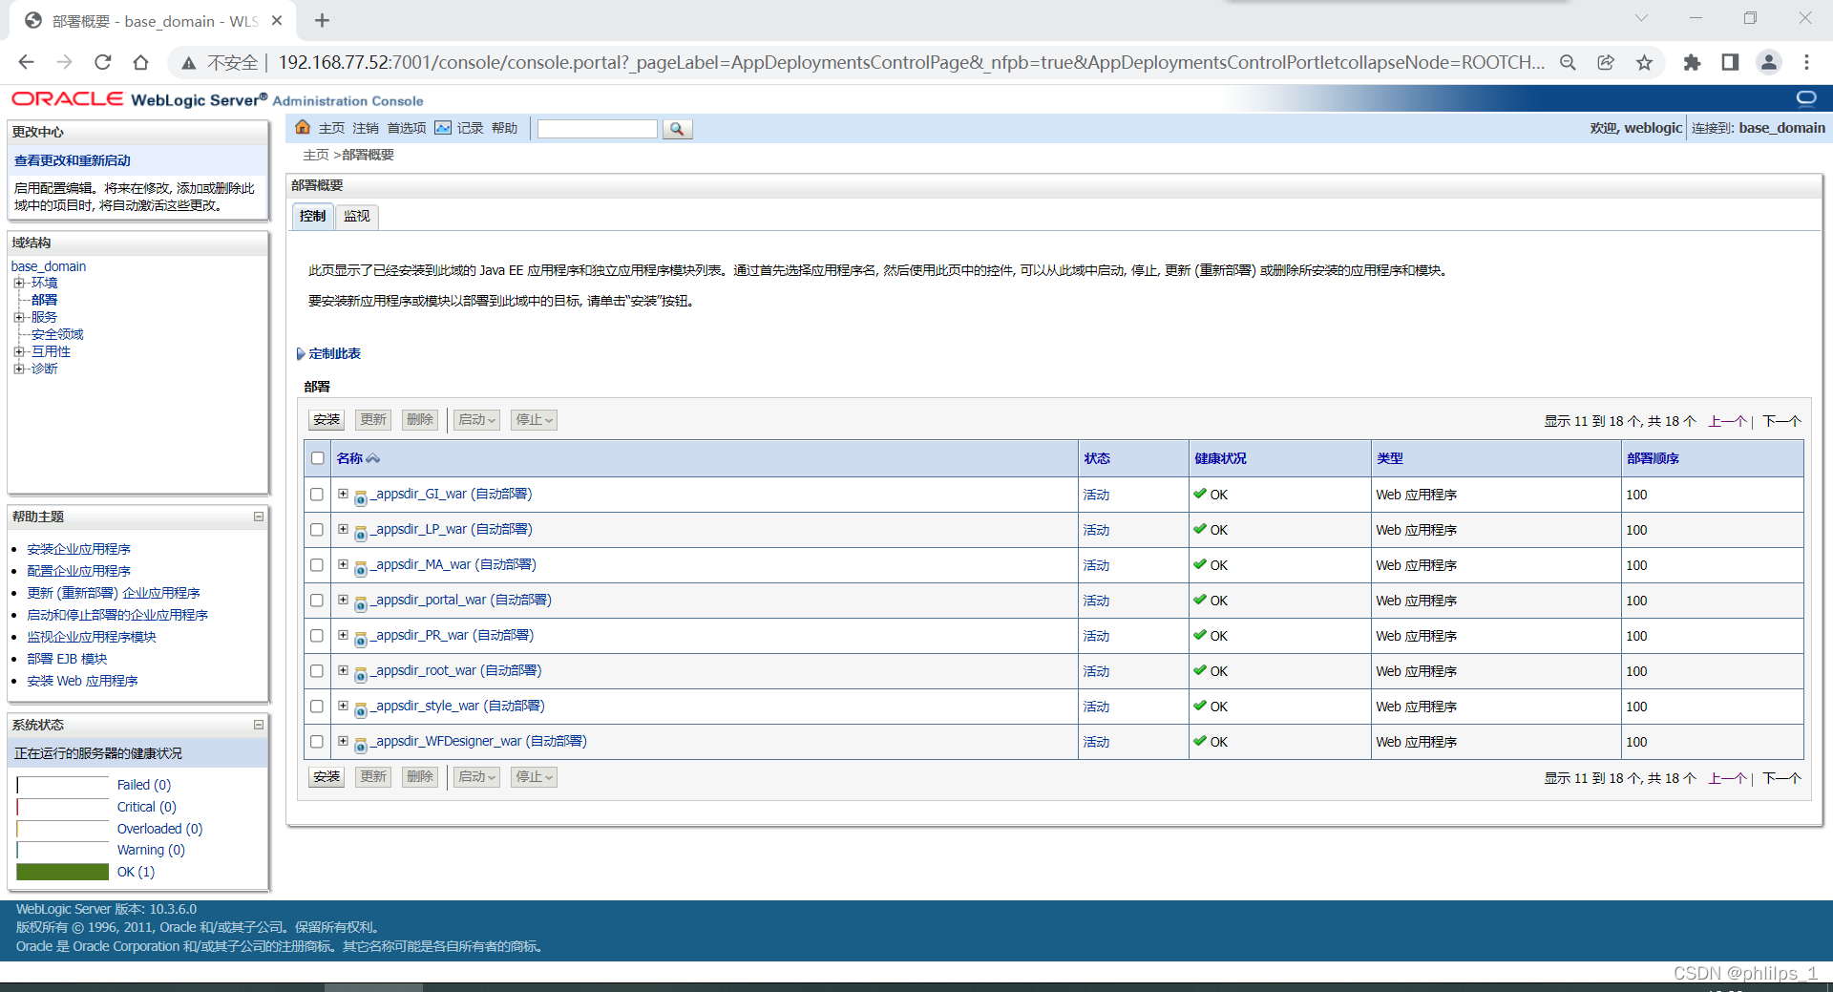This screenshot has height=992, width=1833.
Task: Click the browser back arrow
Action: tap(27, 63)
